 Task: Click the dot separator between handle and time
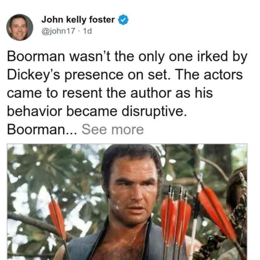(79, 31)
